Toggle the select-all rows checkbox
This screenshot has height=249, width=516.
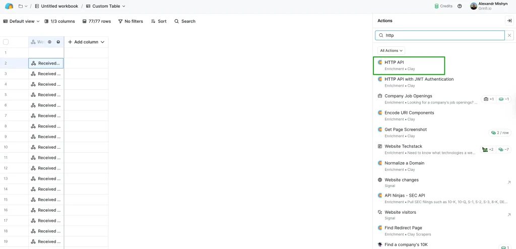(x=6, y=42)
